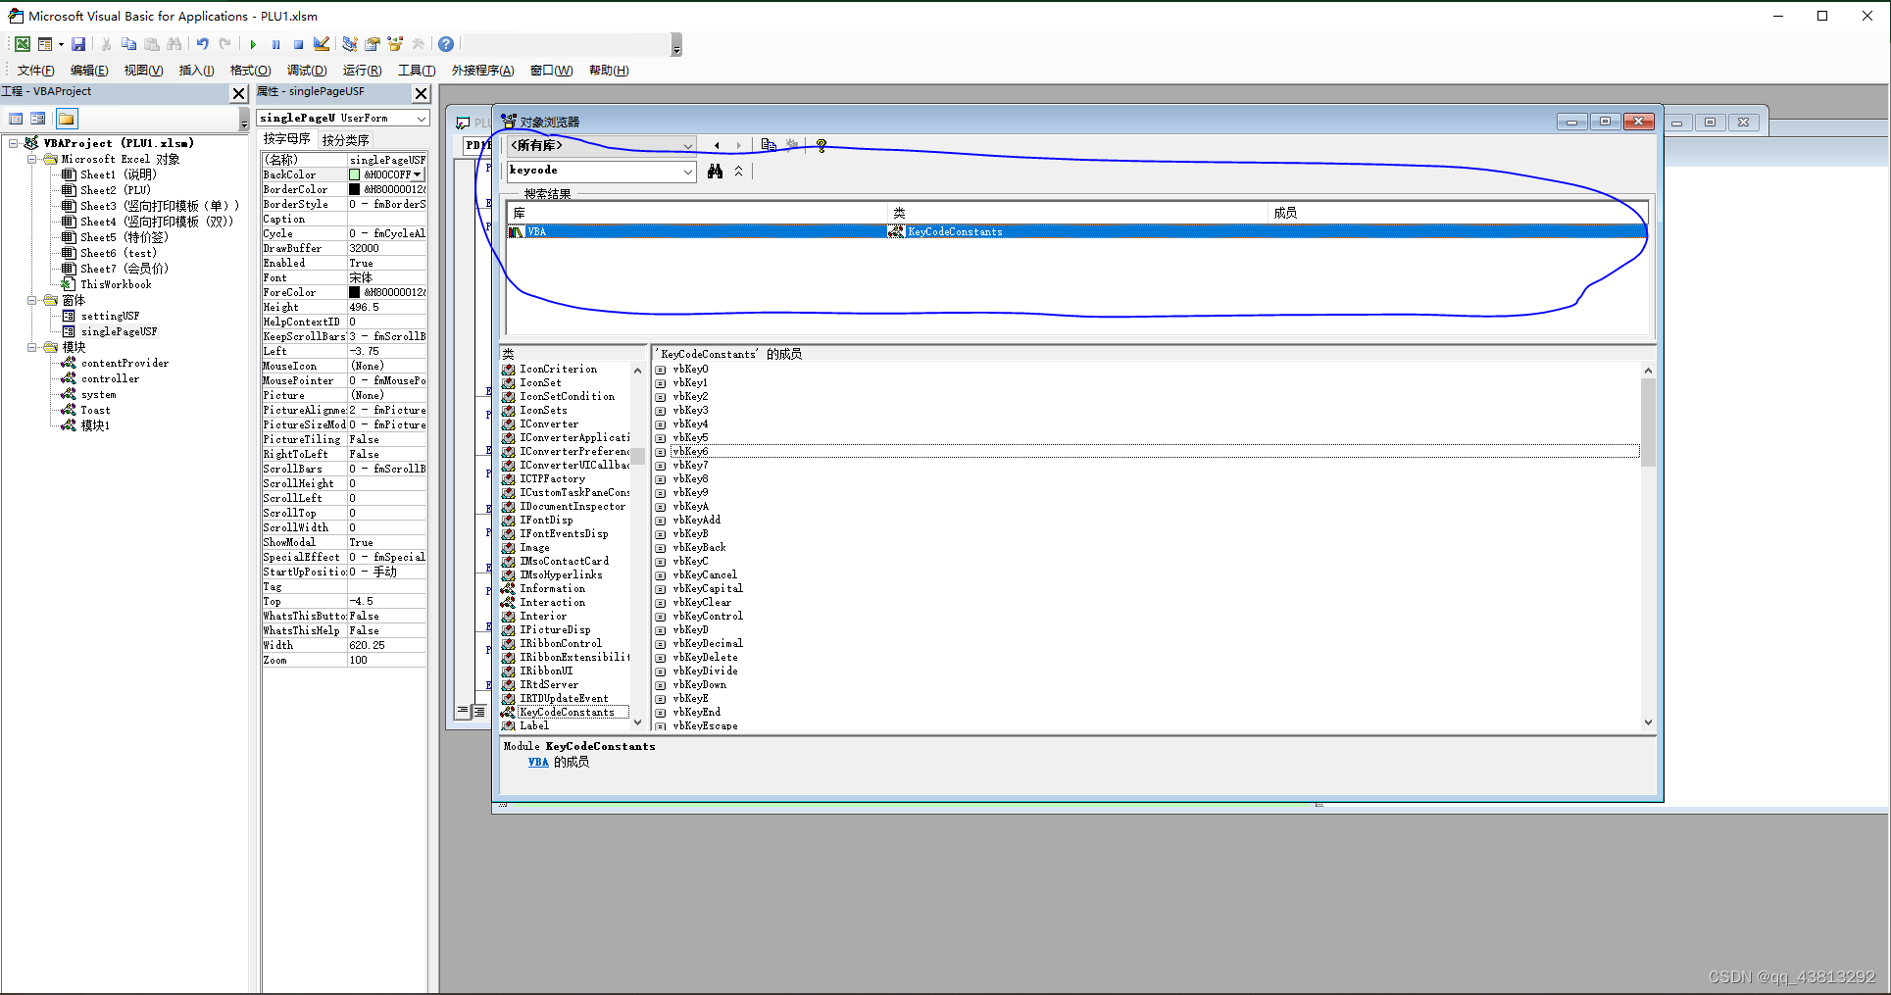Click the copy icon in the Object Browser
This screenshot has width=1891, height=995.
click(x=769, y=144)
